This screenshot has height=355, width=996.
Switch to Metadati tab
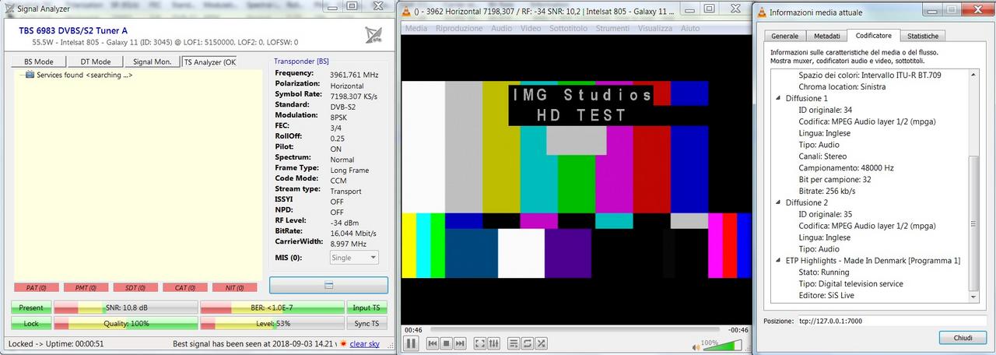pyautogui.click(x=827, y=36)
